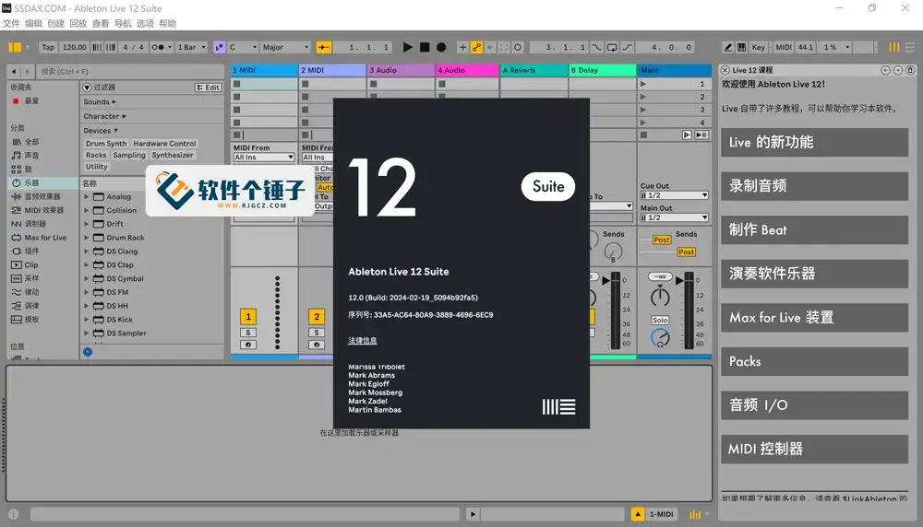
Task: Tap tempo with the Tap button
Action: click(48, 47)
